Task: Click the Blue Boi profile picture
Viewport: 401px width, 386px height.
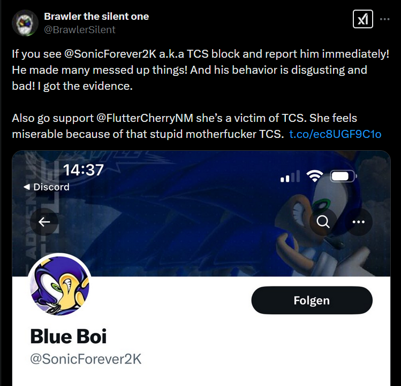Action: click(59, 285)
